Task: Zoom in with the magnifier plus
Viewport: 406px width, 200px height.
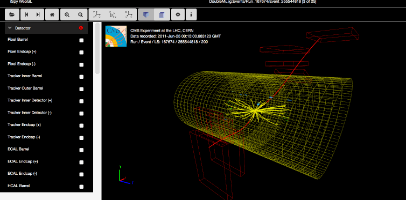Action: coord(67,14)
